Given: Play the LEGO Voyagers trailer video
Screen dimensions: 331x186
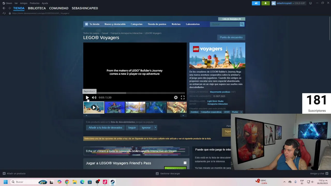Looking at the screenshot, I should tap(87, 97).
